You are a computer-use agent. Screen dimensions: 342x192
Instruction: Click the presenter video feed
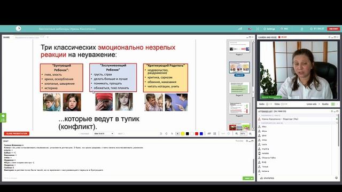298,70
